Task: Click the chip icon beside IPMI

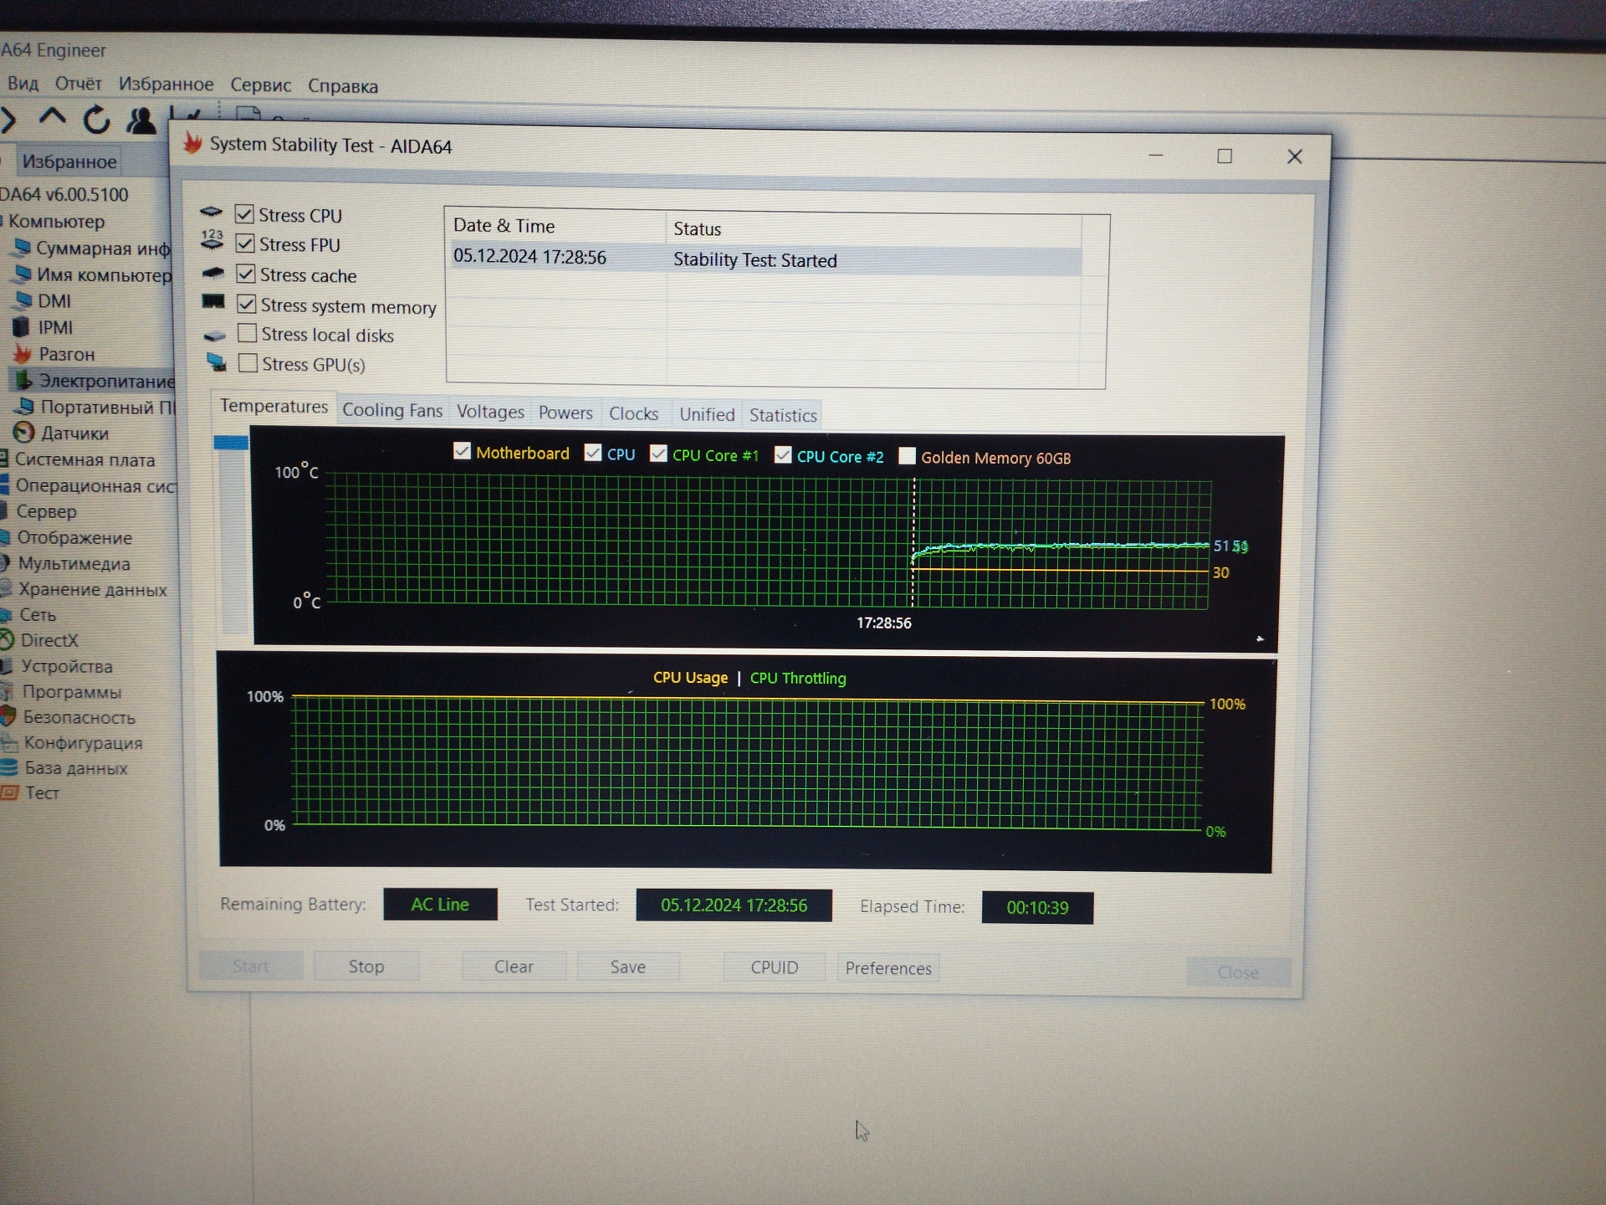Action: pyautogui.click(x=21, y=326)
